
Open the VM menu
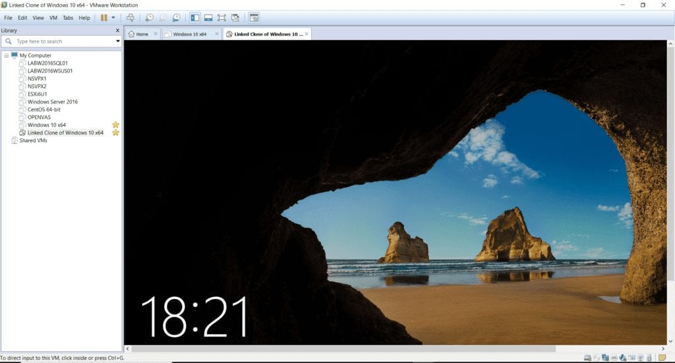coord(53,18)
